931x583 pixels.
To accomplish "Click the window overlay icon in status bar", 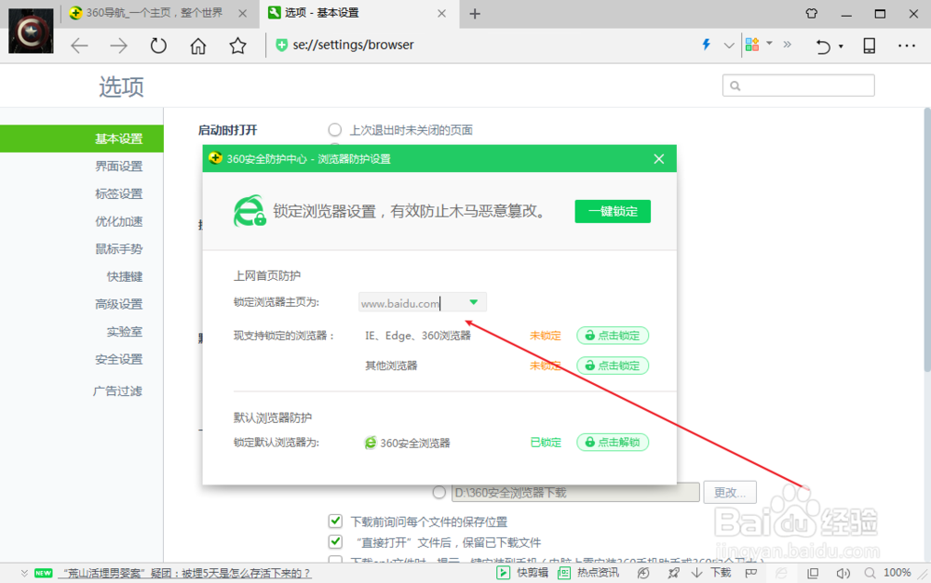I will coord(812,573).
